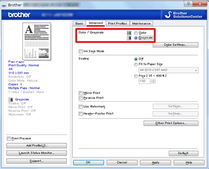
Task: Click 210 x 297 mm summary text
Action: [19, 73]
